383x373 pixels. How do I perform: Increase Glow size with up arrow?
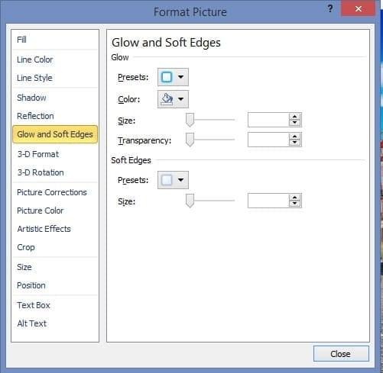[x=295, y=117]
